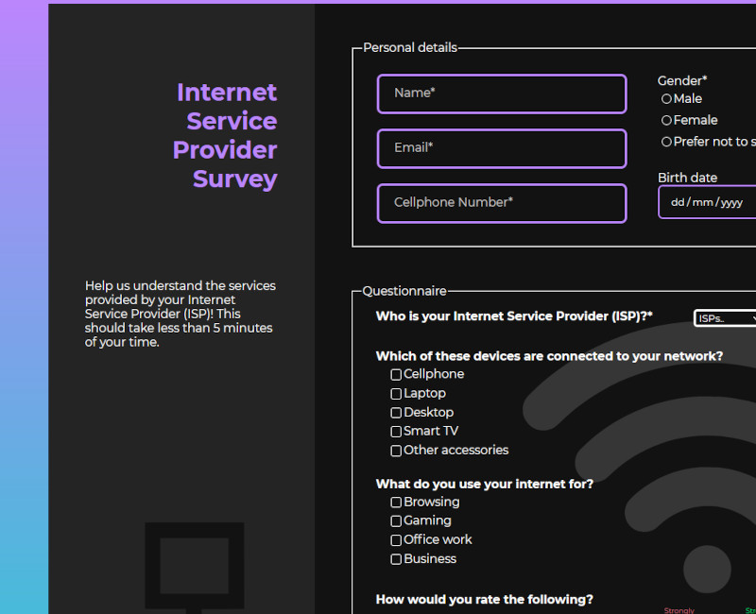The height and width of the screenshot is (614, 756).
Task: Click the square monitor icon at bottom left
Action: (x=194, y=566)
